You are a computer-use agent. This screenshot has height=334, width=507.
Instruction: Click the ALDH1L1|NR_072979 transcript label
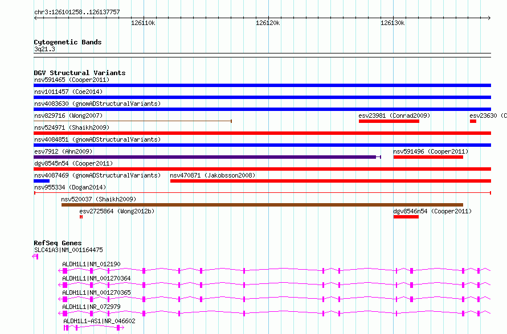pos(91,307)
